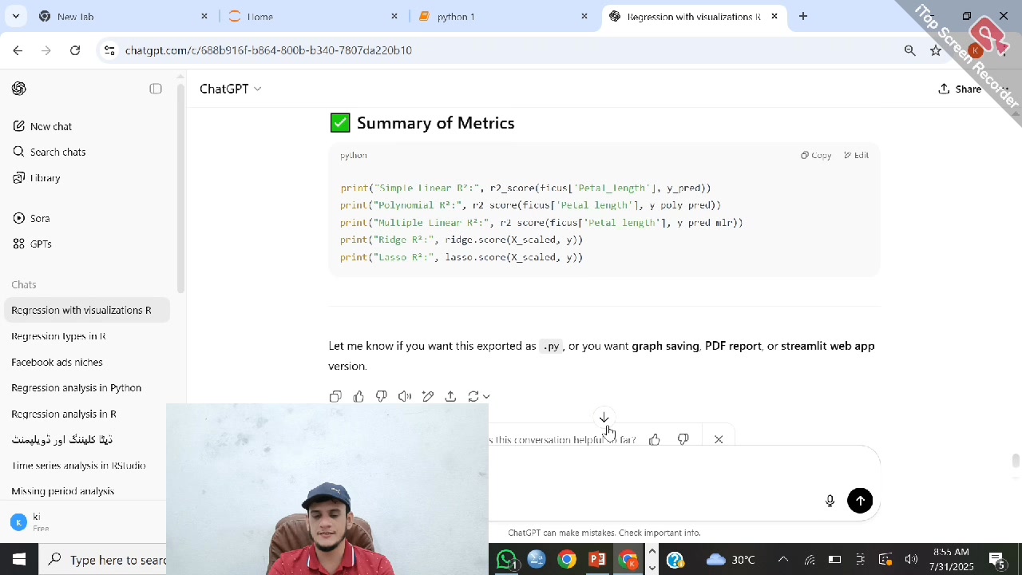Open the regenerate response dropdown

478,396
